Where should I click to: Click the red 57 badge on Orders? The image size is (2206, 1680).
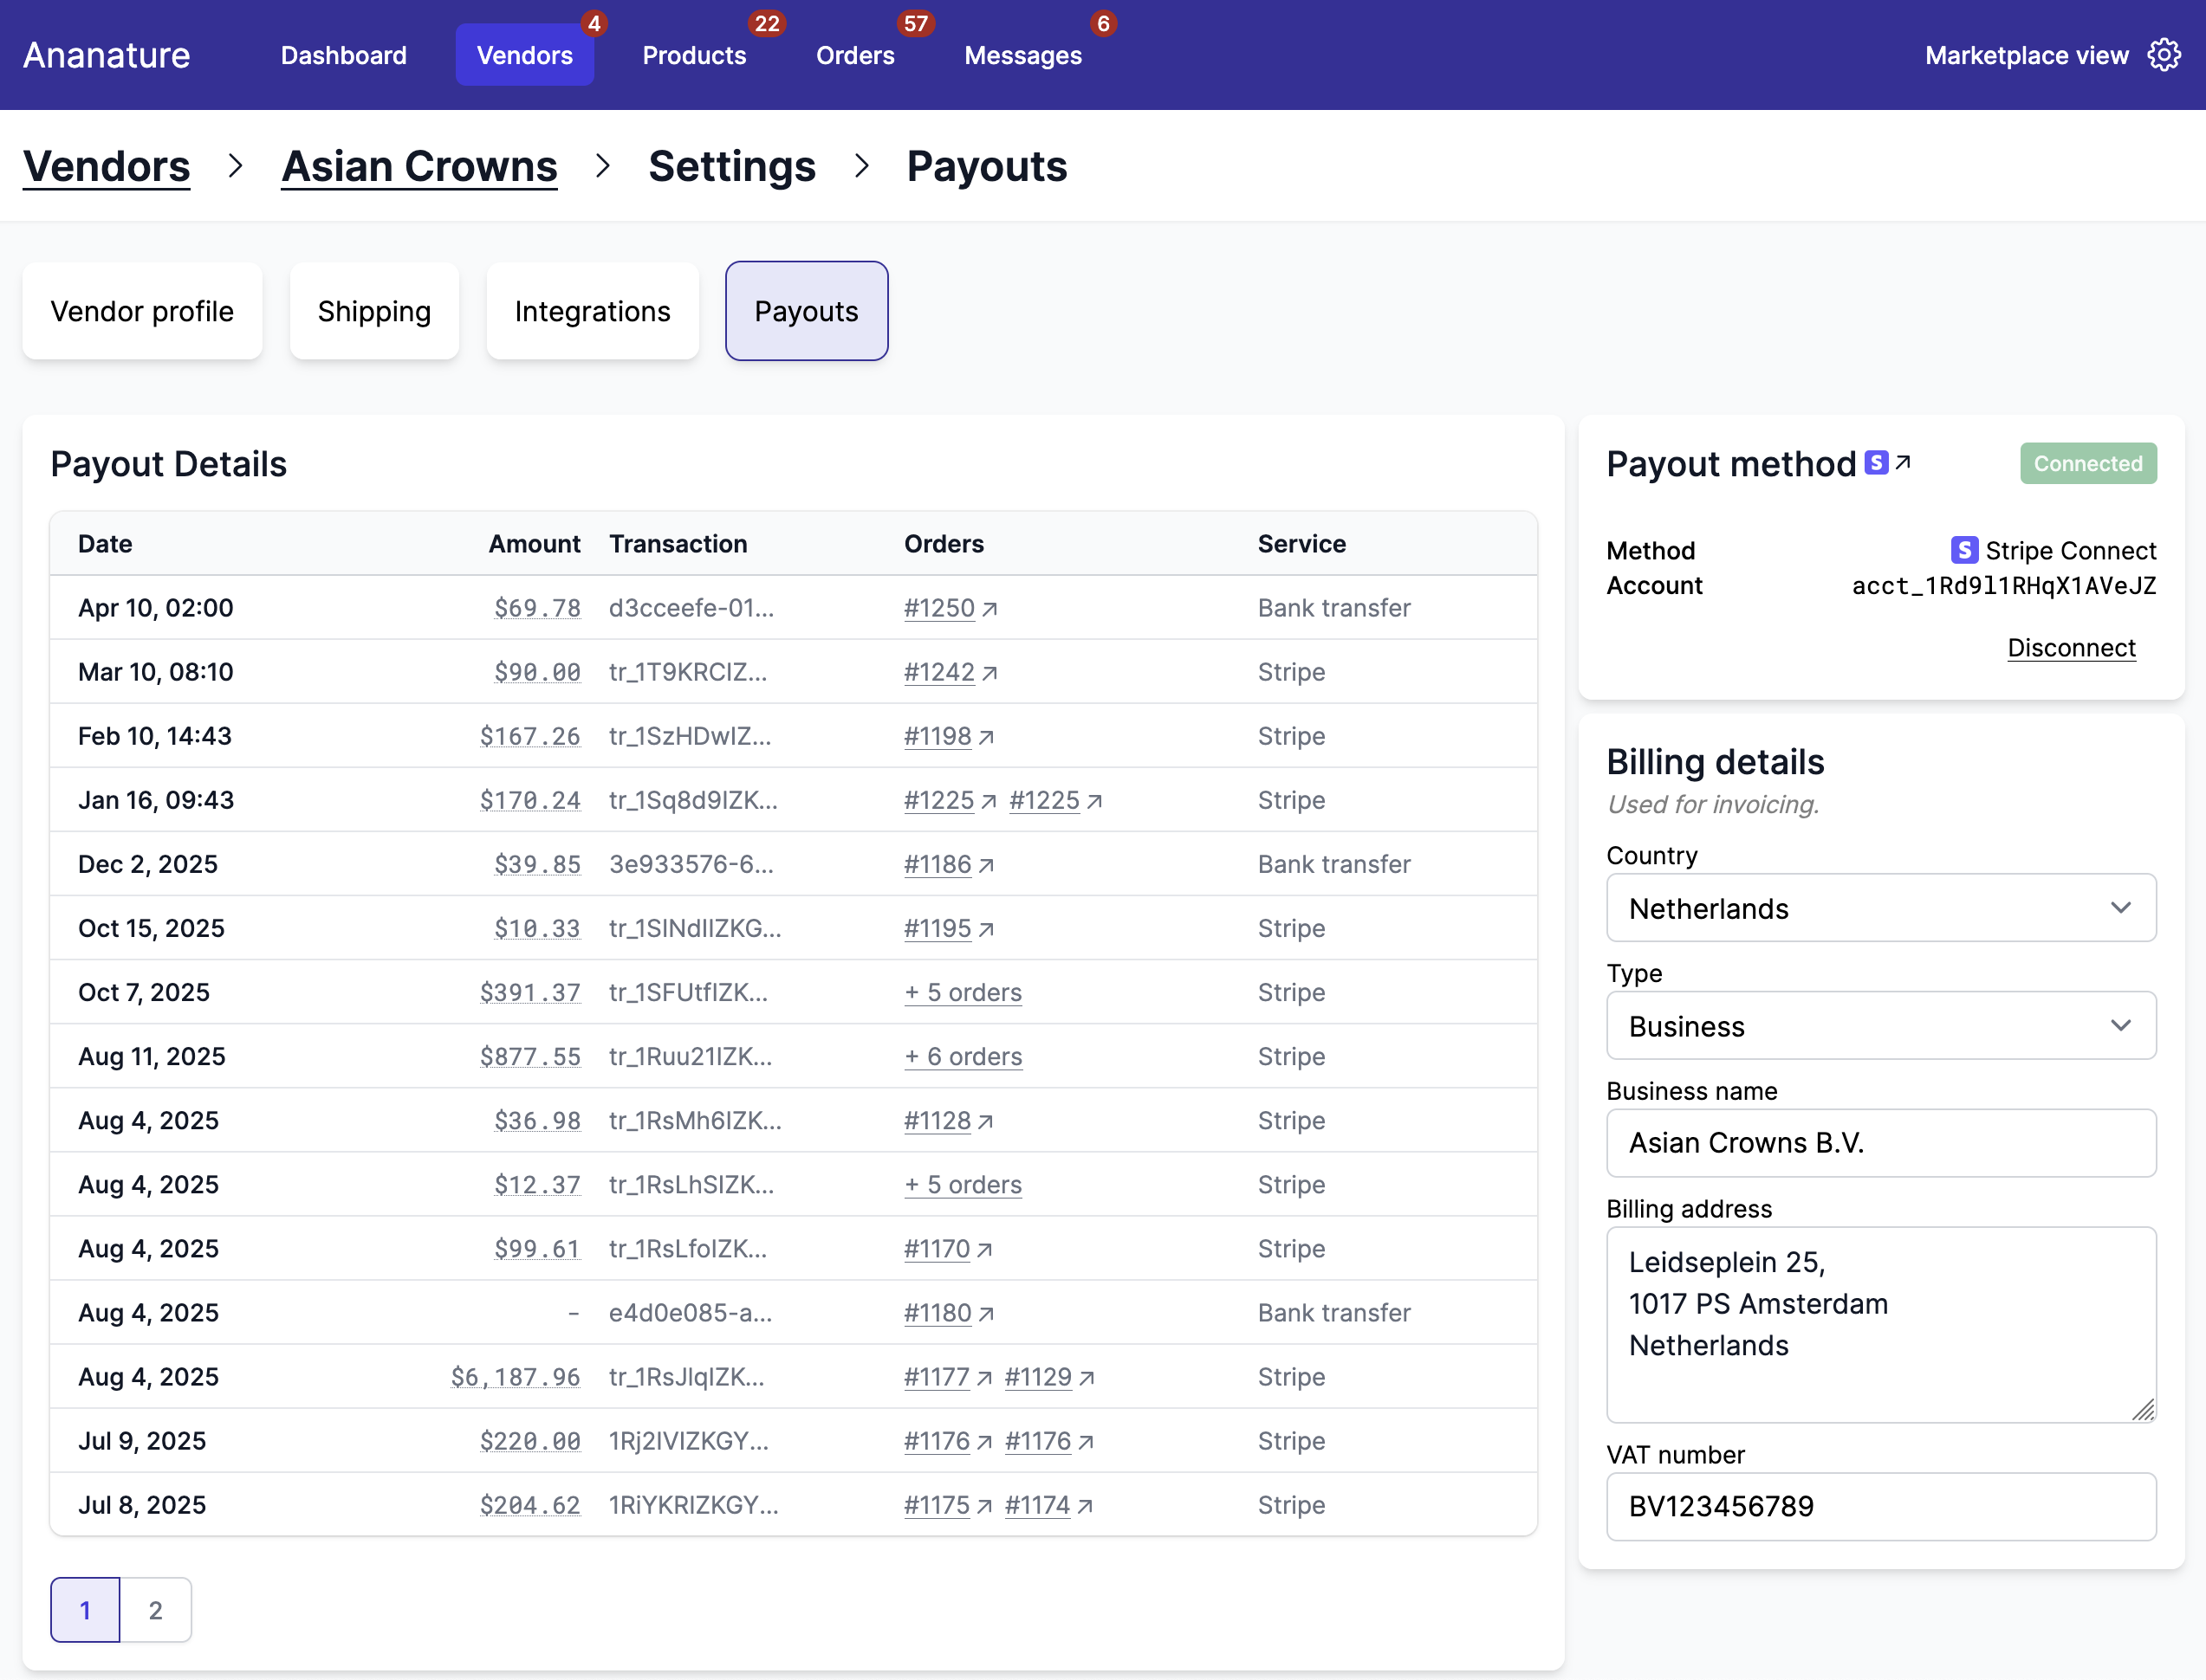[x=916, y=23]
